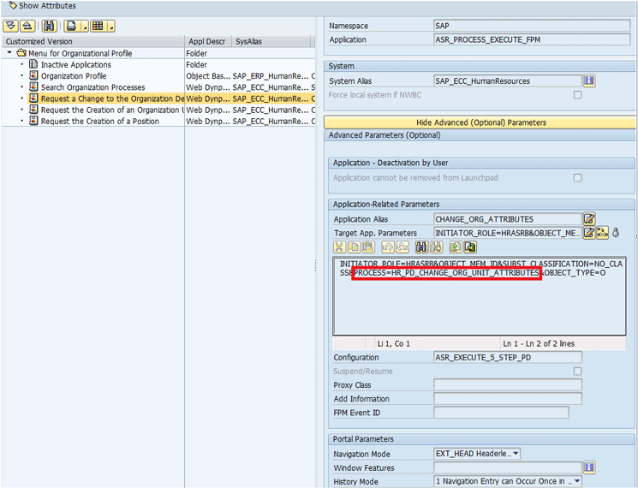Click the Namespace field containing SAP
Viewport: 638px width, 488px height.
532,26
